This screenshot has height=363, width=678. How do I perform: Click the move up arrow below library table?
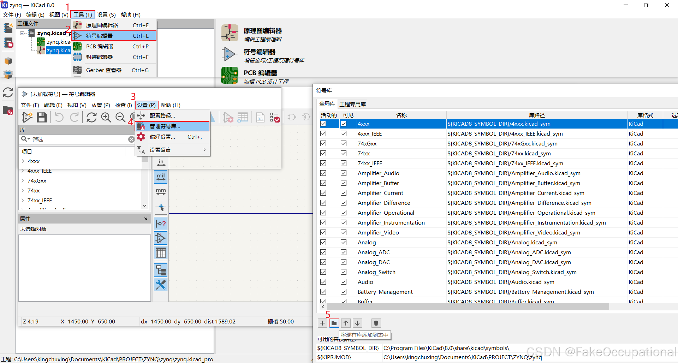tap(346, 323)
